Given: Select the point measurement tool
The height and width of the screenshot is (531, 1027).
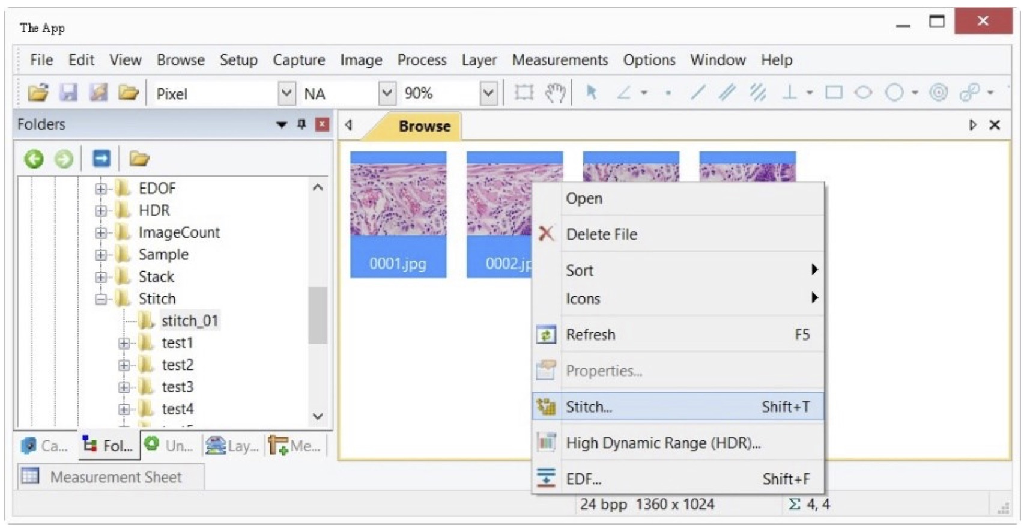Looking at the screenshot, I should [668, 93].
